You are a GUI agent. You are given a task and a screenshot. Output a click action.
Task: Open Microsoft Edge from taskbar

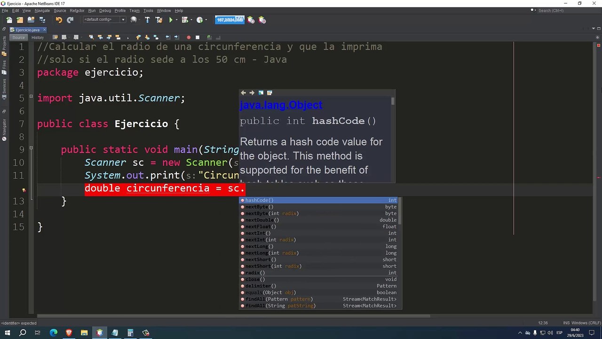53,332
